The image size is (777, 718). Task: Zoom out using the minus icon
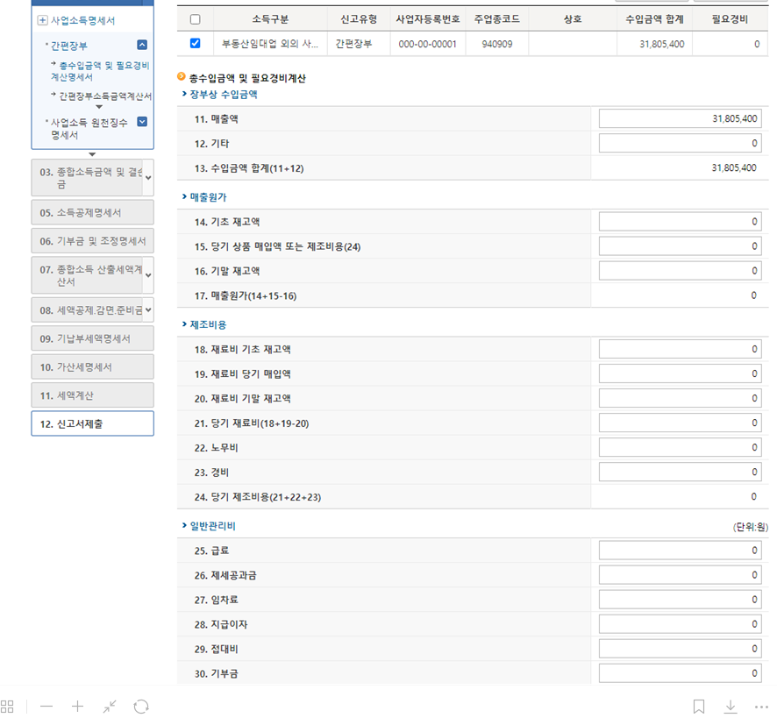pos(46,706)
